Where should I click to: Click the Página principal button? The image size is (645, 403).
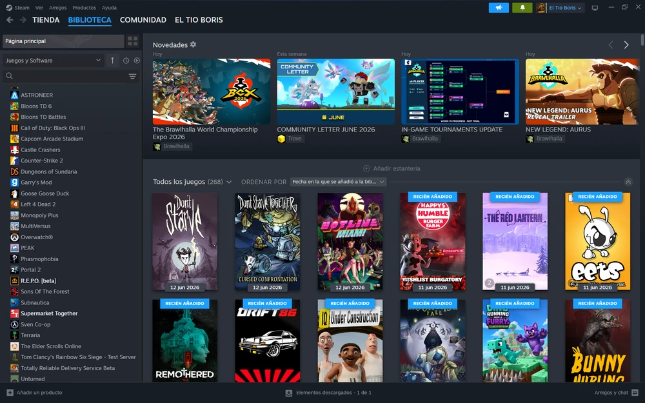pyautogui.click(x=63, y=41)
